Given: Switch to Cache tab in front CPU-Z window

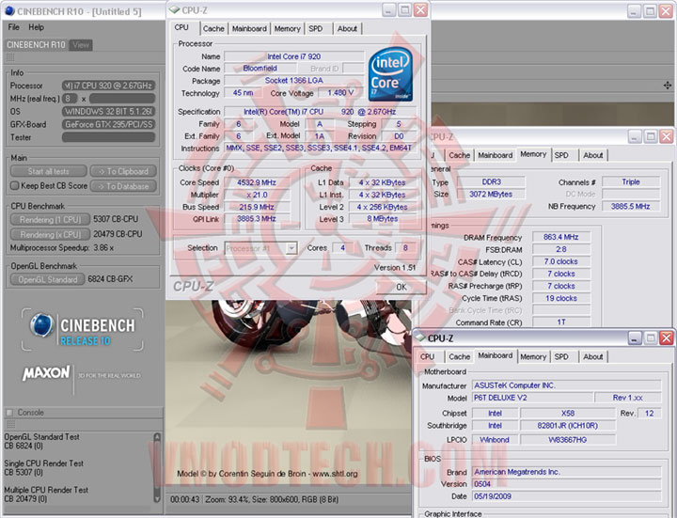Looking at the screenshot, I should pos(213,28).
